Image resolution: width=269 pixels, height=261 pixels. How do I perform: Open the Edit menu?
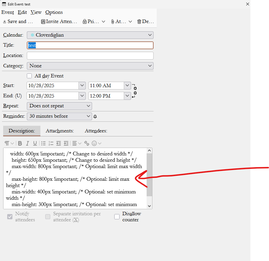pyautogui.click(x=22, y=12)
